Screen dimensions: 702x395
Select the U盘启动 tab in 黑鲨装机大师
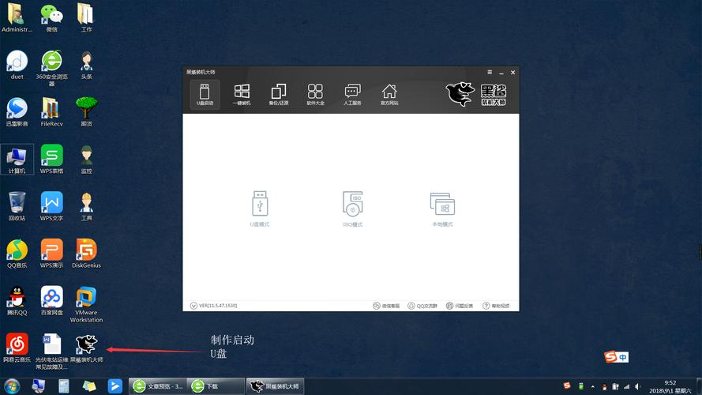coord(205,95)
